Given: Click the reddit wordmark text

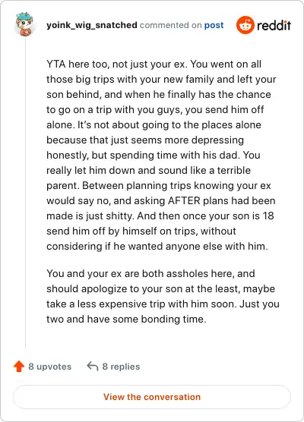Looking at the screenshot, I should click(274, 26).
